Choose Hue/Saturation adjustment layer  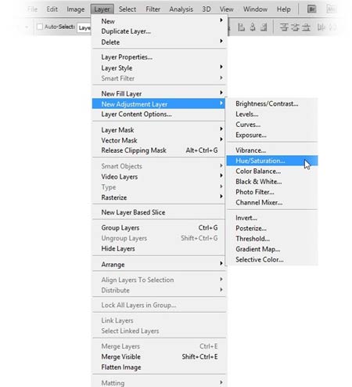point(272,161)
